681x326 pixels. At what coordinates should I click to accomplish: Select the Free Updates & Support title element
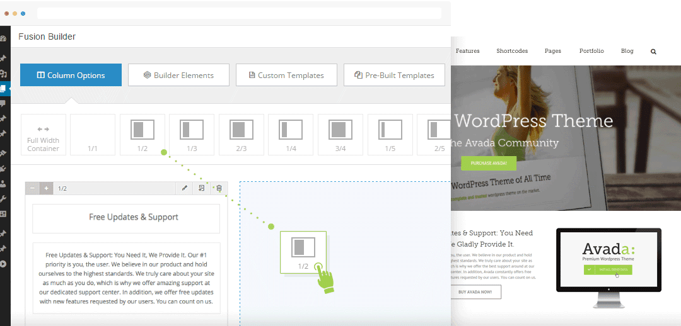pyautogui.click(x=126, y=218)
